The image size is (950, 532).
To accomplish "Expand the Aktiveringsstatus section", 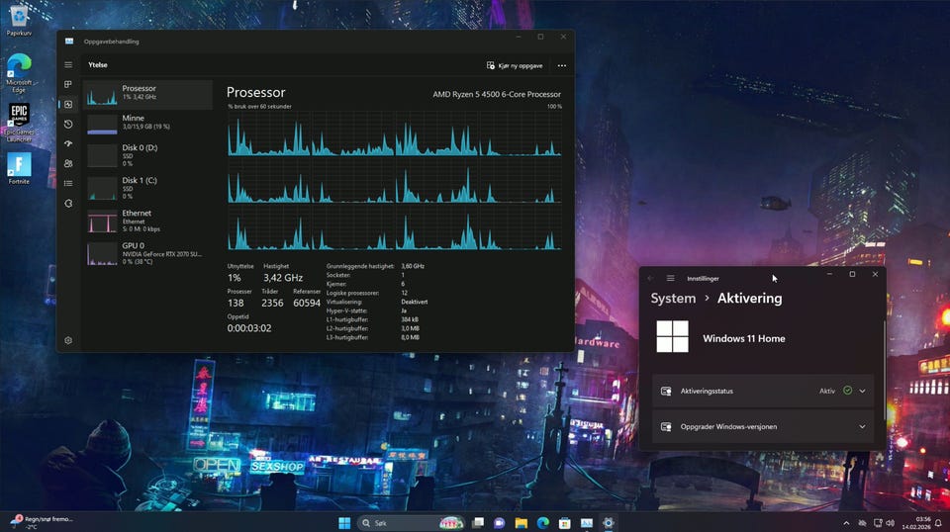I will click(862, 391).
